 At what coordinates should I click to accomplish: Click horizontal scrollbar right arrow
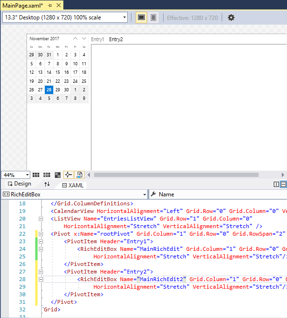(x=283, y=175)
